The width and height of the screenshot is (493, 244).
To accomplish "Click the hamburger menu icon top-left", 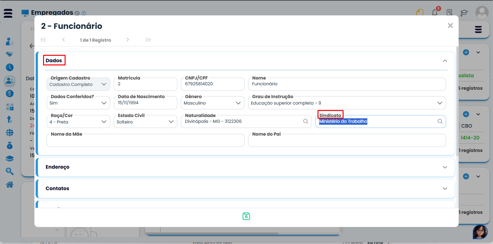I will [x=8, y=13].
